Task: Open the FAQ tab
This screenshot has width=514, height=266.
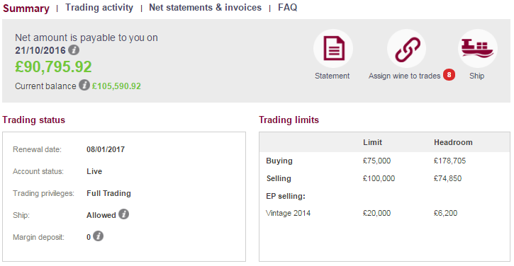Action: 288,8
